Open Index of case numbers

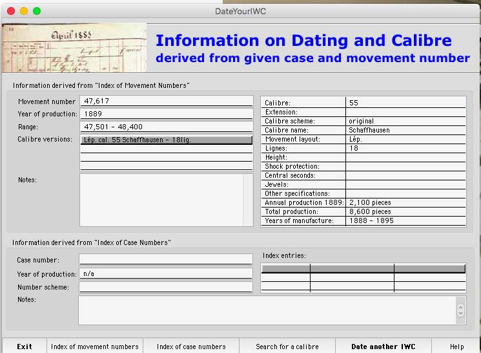[191, 346]
